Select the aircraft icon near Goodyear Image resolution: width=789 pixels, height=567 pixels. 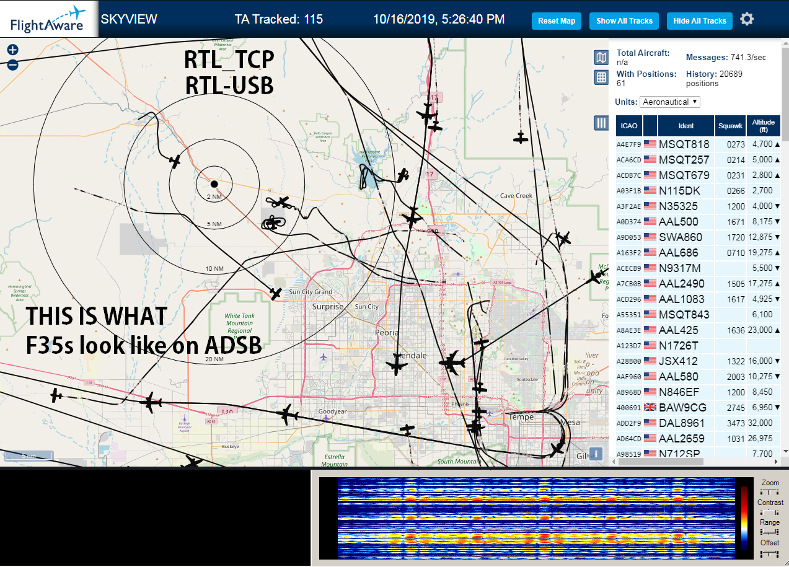pyautogui.click(x=286, y=413)
